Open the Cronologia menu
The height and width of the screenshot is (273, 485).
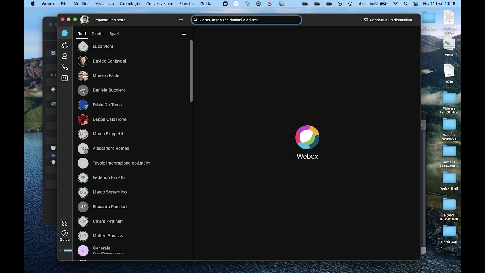pos(130,3)
